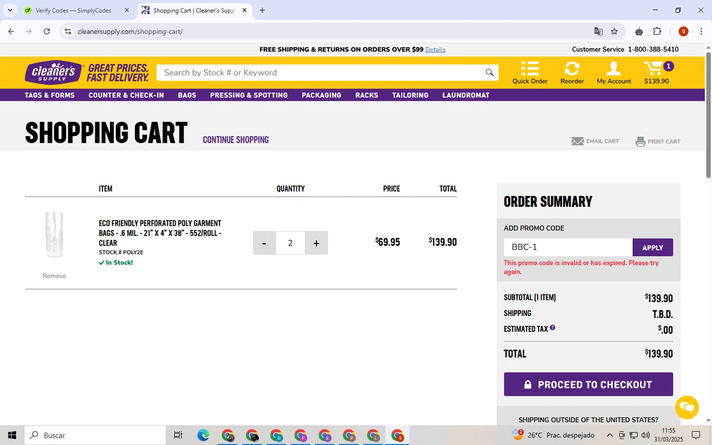Open a new browser tab
Screen dimensions: 712x445
coord(262,10)
